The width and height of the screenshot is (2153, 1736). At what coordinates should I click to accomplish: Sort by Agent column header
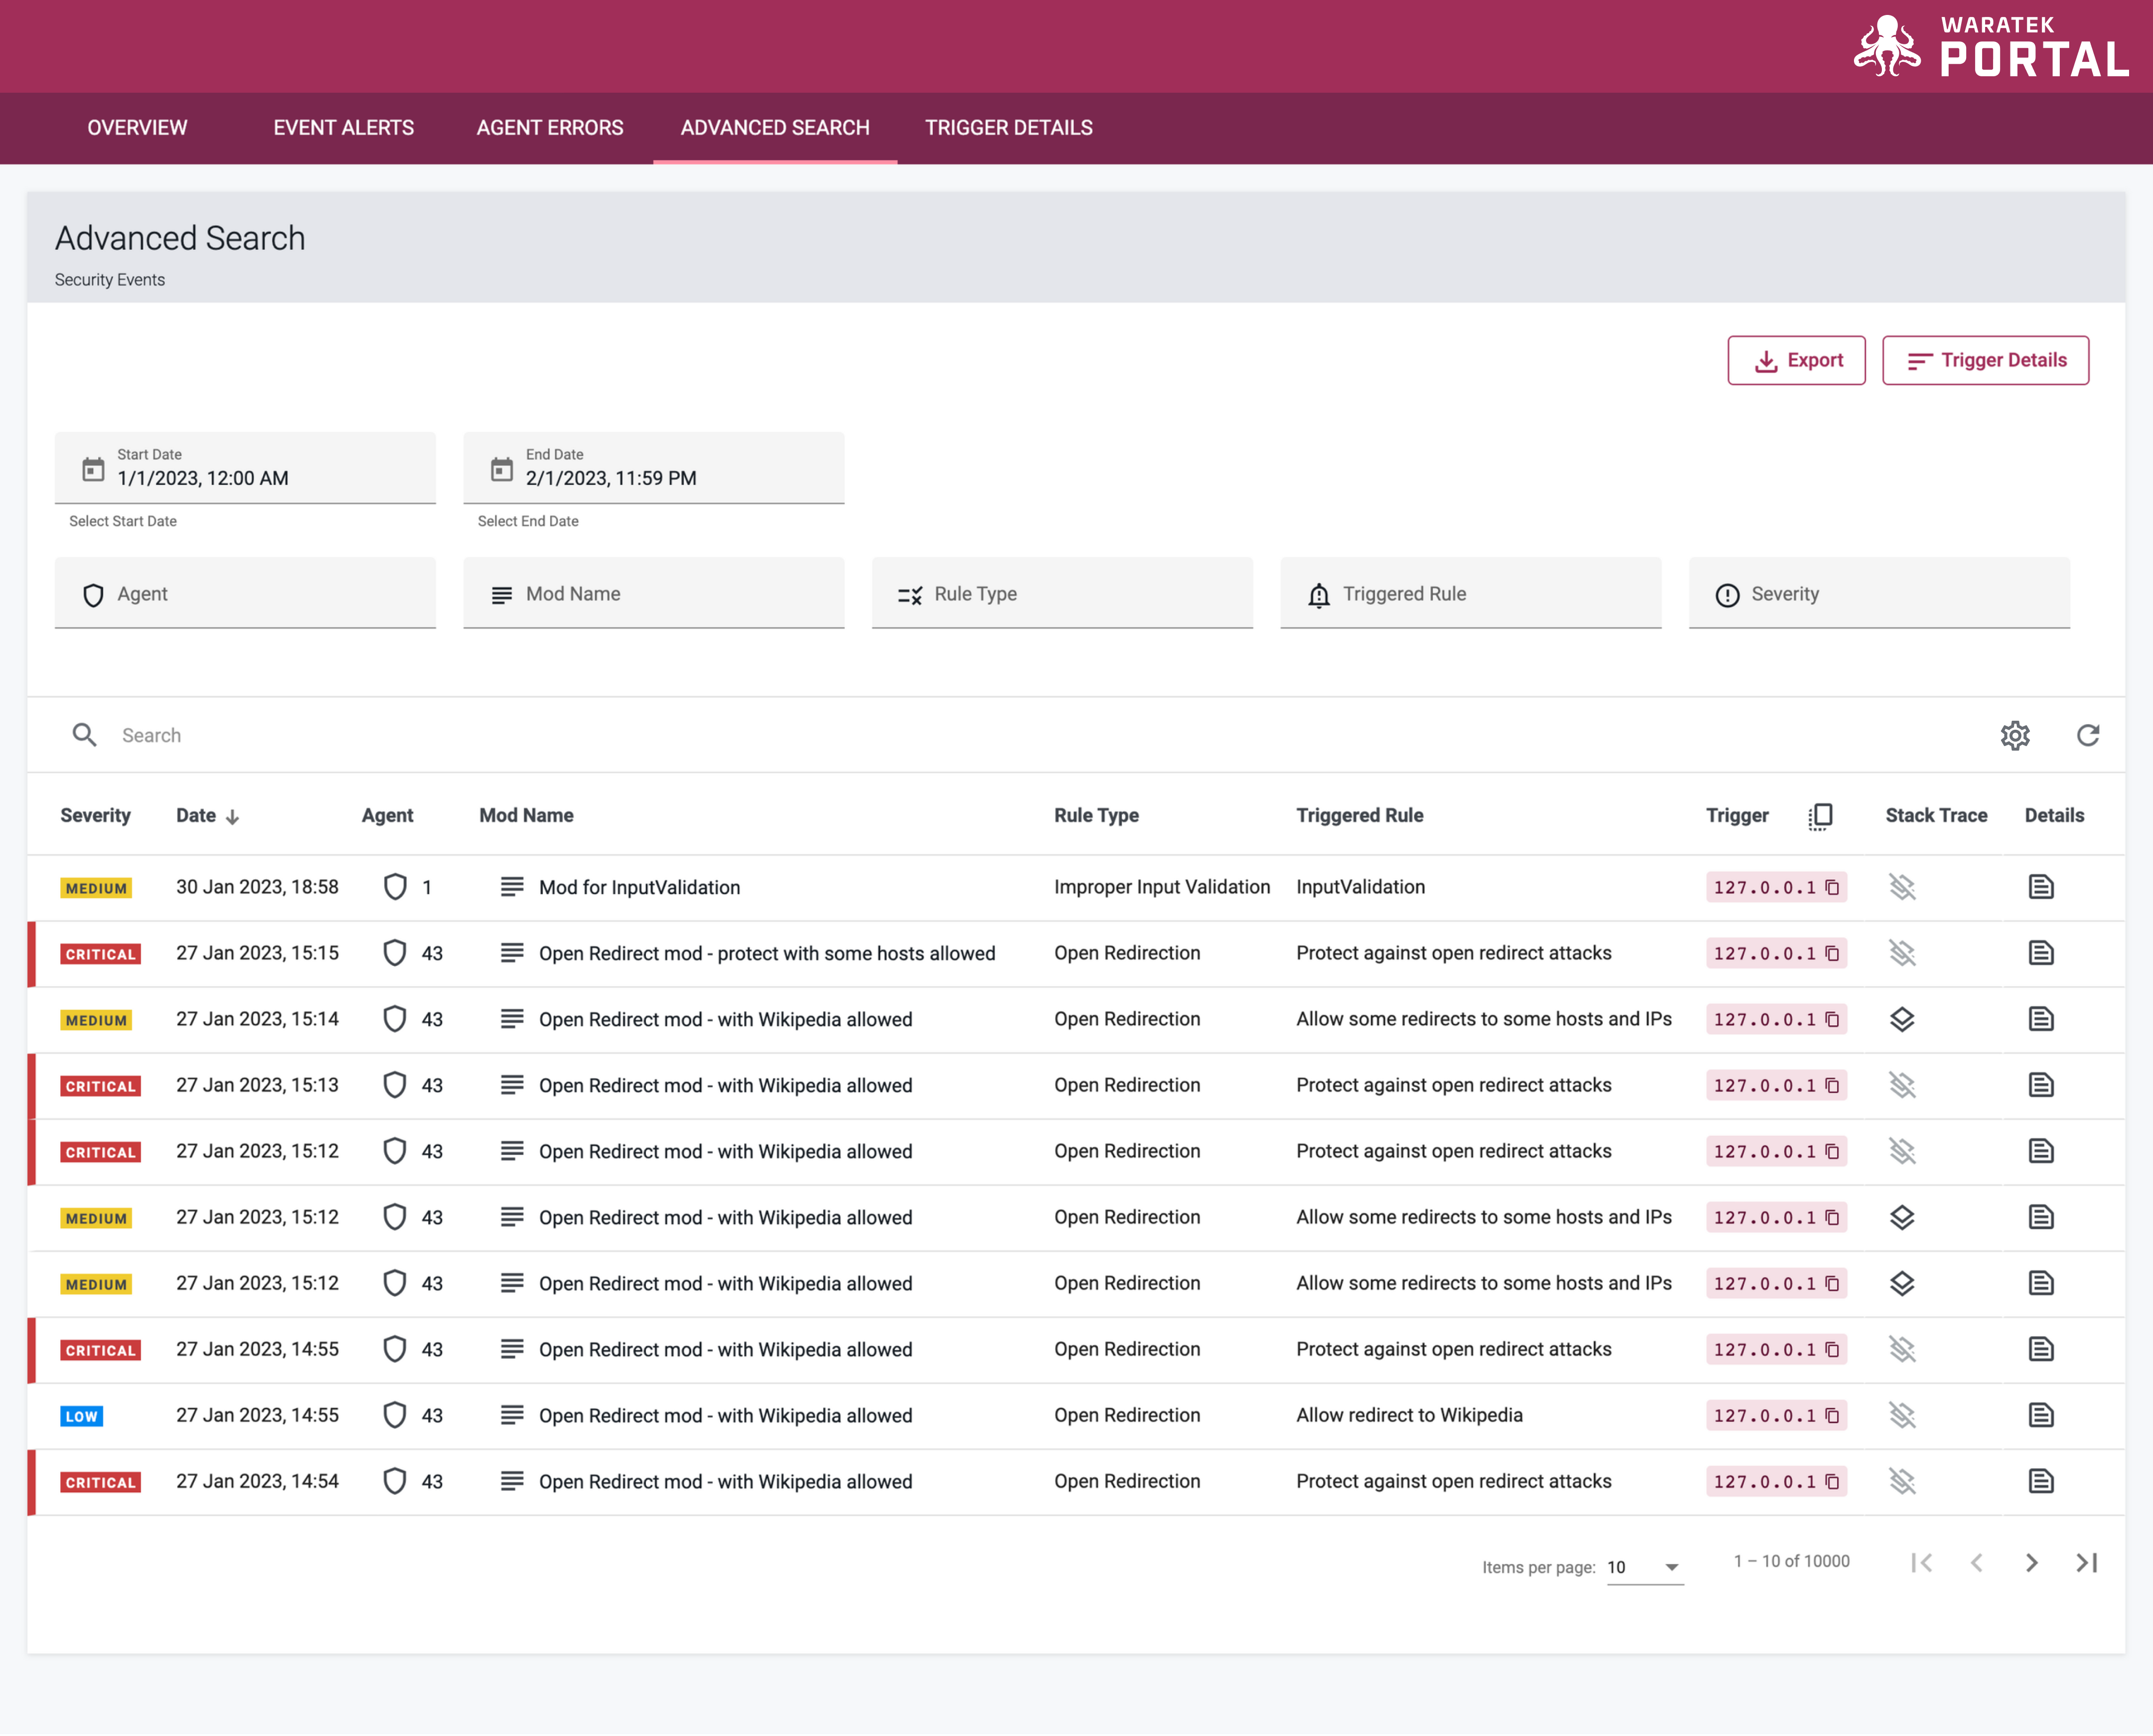387,816
